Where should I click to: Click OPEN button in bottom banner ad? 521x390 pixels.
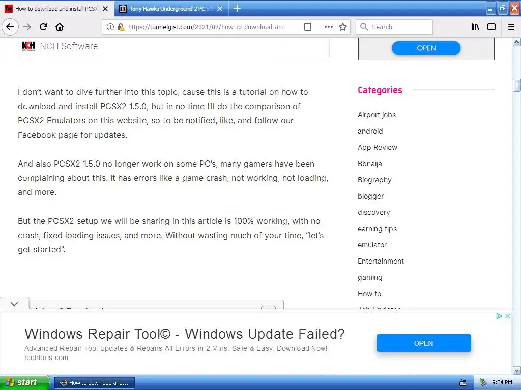coord(424,343)
